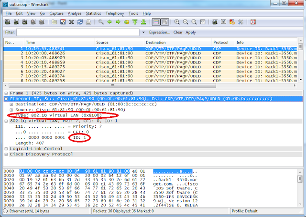Expand the Source address node
This screenshot has width=306, height=217.
click(x=11, y=110)
